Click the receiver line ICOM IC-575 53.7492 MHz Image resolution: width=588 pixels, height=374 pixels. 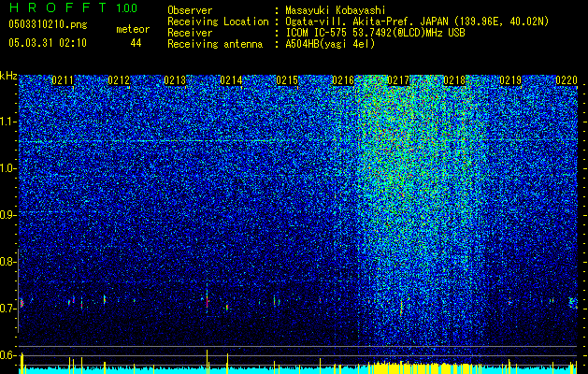375,33
